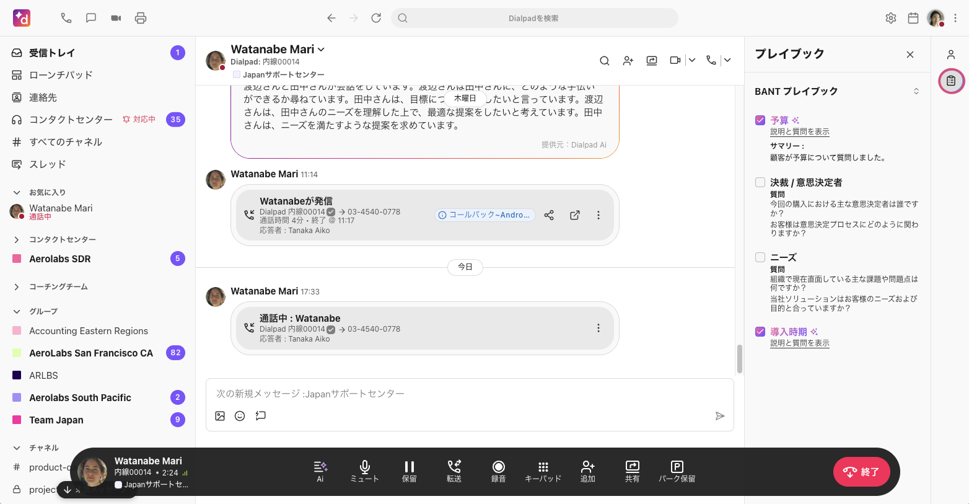Open the BANT プレイブック selector dropdown
The height and width of the screenshot is (504, 969).
point(916,91)
